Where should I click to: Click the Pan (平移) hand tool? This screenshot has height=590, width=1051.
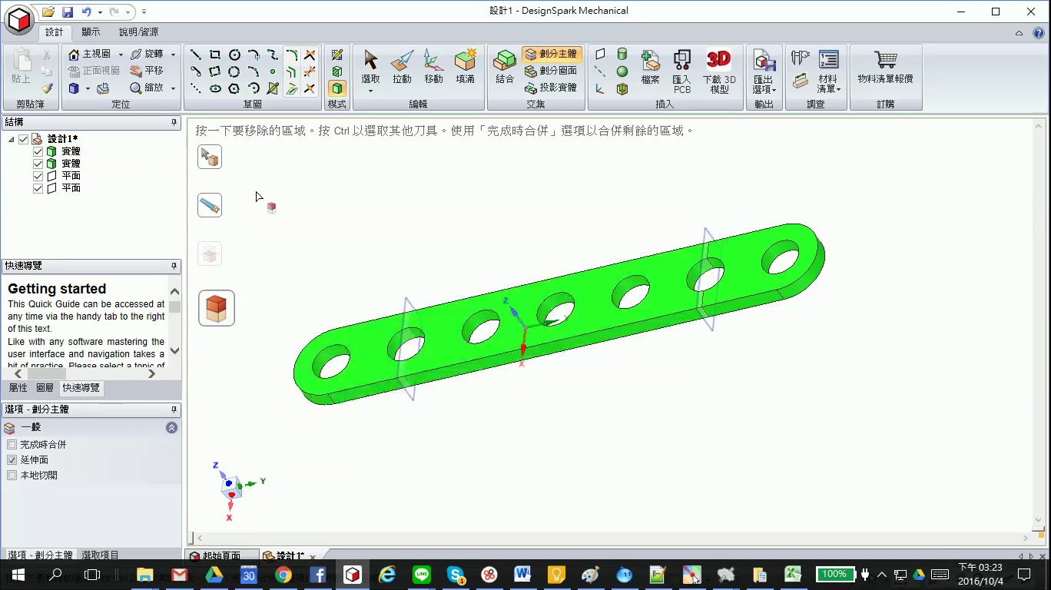147,71
